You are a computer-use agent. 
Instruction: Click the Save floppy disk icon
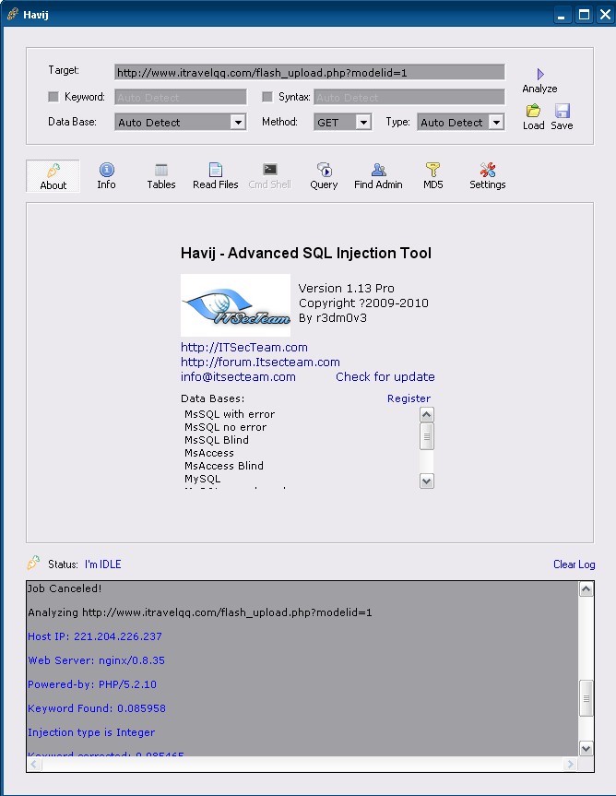562,110
